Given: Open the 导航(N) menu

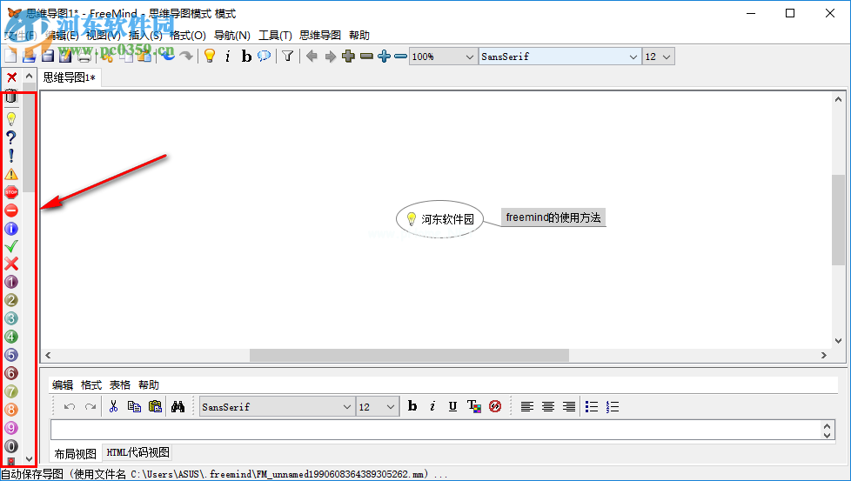Looking at the screenshot, I should [x=232, y=36].
